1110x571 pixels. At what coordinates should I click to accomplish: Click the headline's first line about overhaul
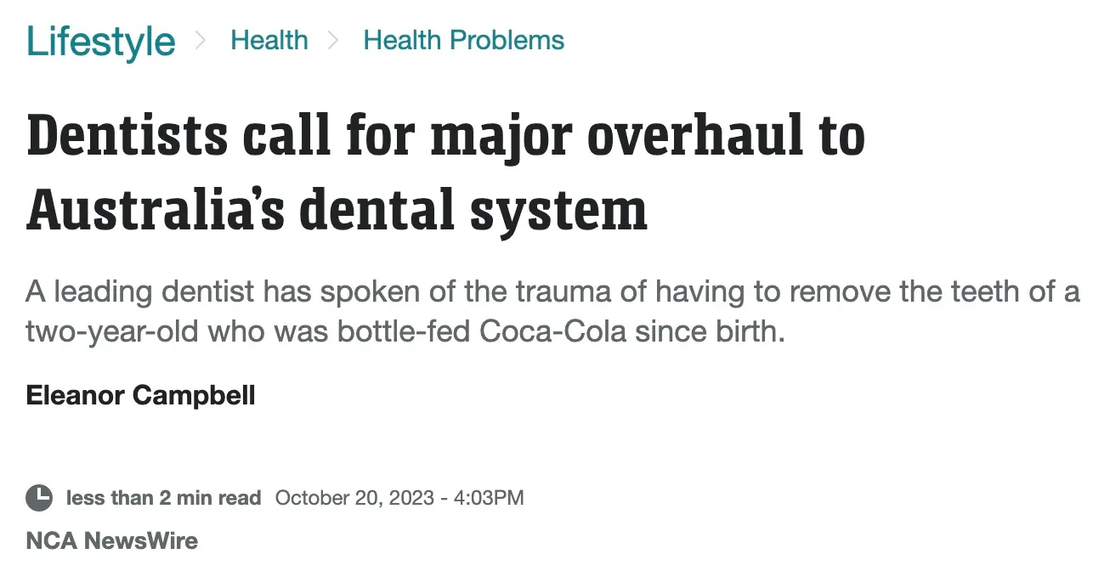tap(445, 138)
